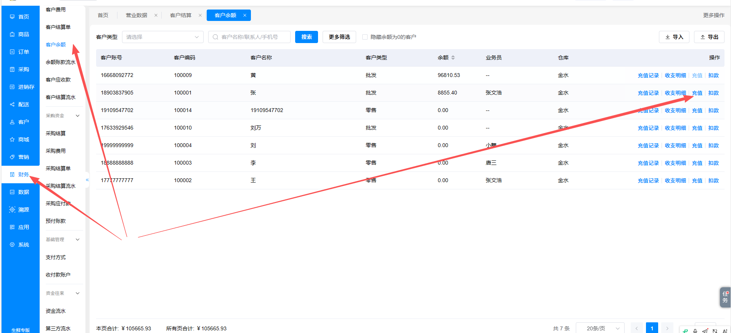Click the 商品 sidebar icon
731x333 pixels.
(12, 34)
